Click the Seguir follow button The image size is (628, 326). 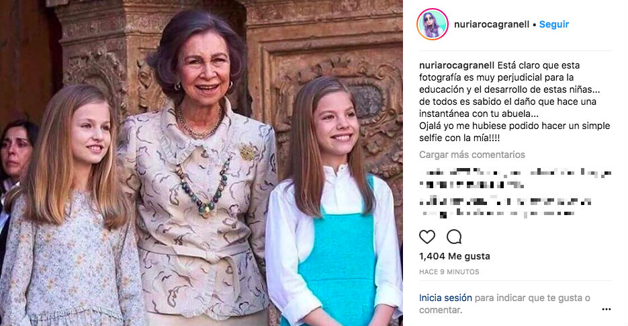point(554,24)
